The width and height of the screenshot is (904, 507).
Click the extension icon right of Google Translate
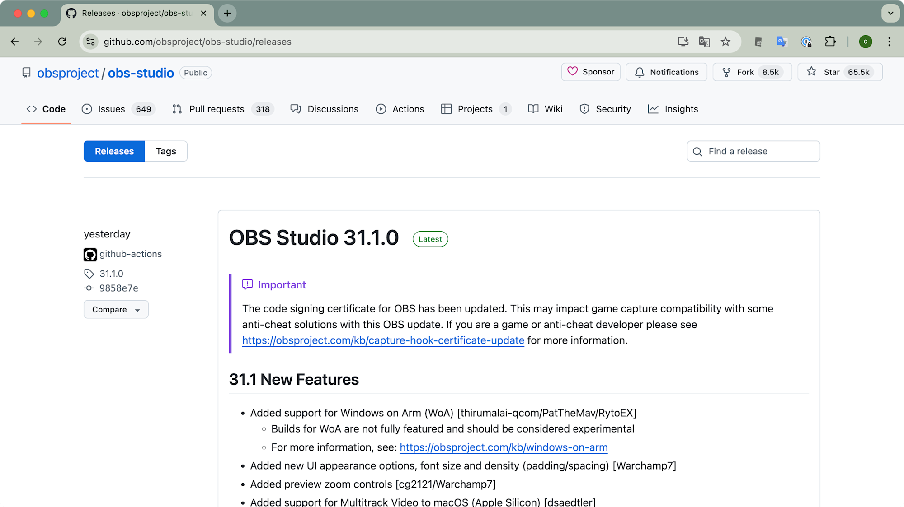click(x=806, y=42)
